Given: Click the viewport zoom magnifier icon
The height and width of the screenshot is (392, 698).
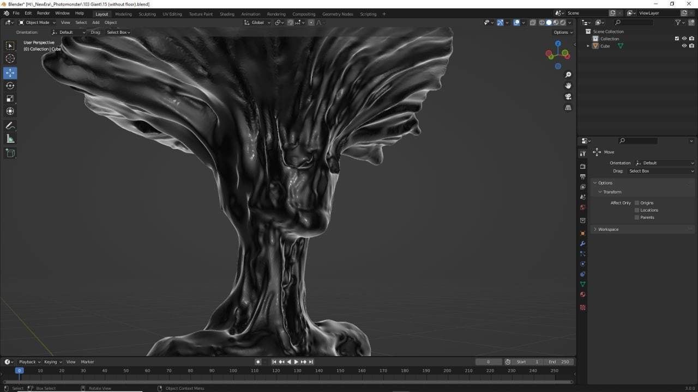Looking at the screenshot, I should tap(568, 75).
